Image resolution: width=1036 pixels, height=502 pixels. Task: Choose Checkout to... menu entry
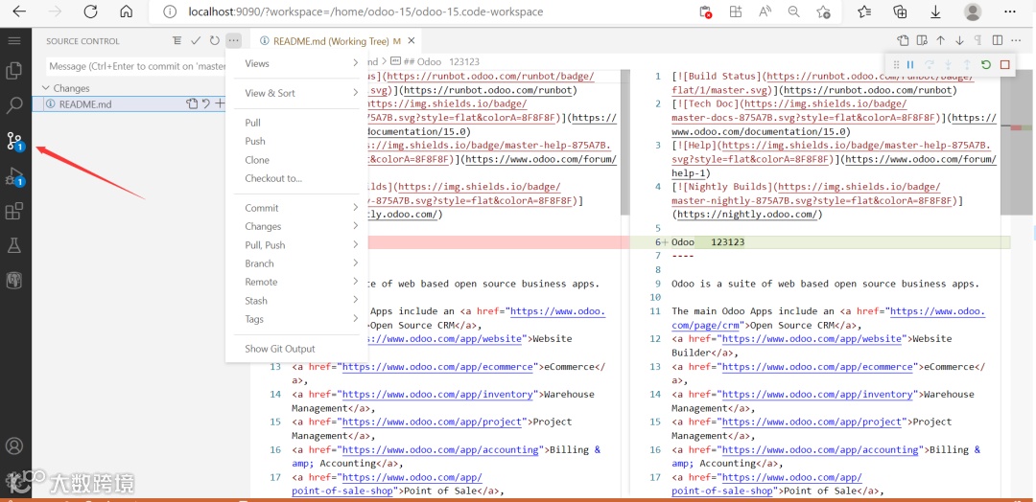[296, 178]
